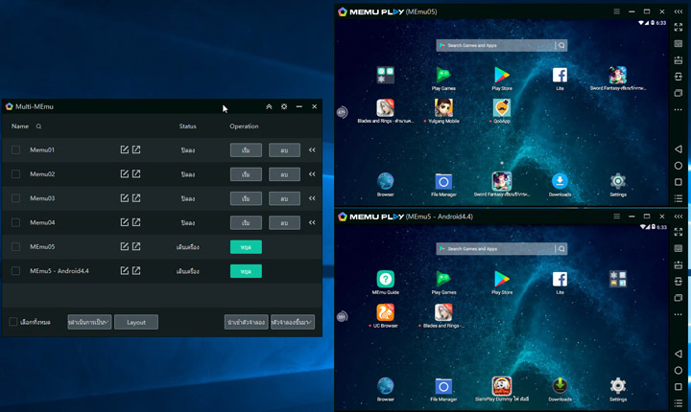Open keyboard mapping icon in MEmu05 sidebar
Screen dimensions: 691x412
(x=679, y=43)
